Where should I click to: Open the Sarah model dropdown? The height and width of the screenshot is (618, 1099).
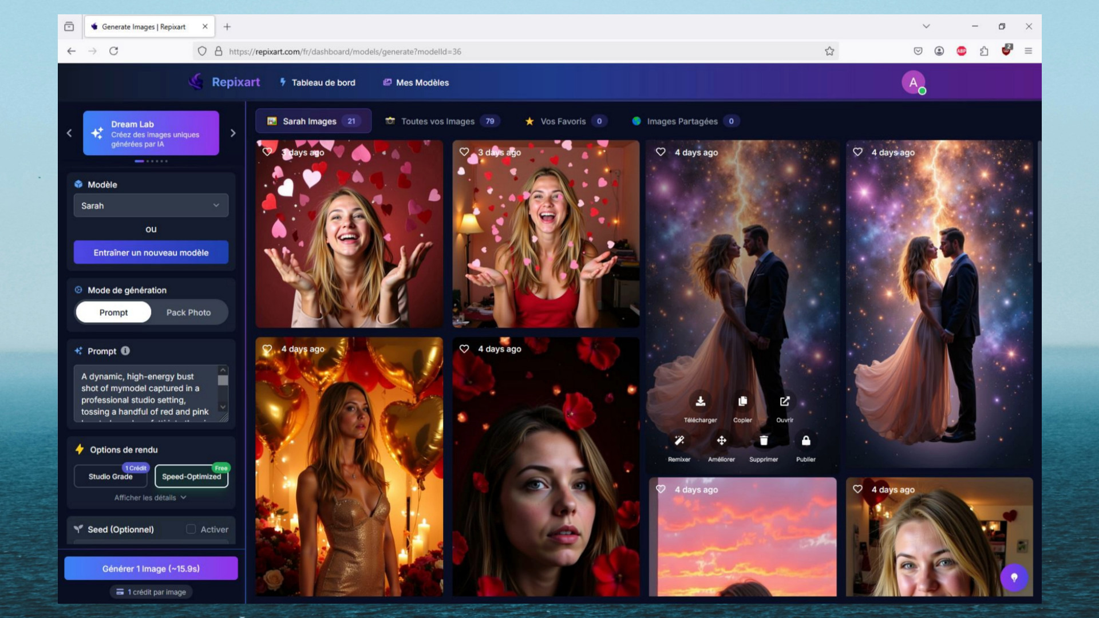(x=151, y=205)
